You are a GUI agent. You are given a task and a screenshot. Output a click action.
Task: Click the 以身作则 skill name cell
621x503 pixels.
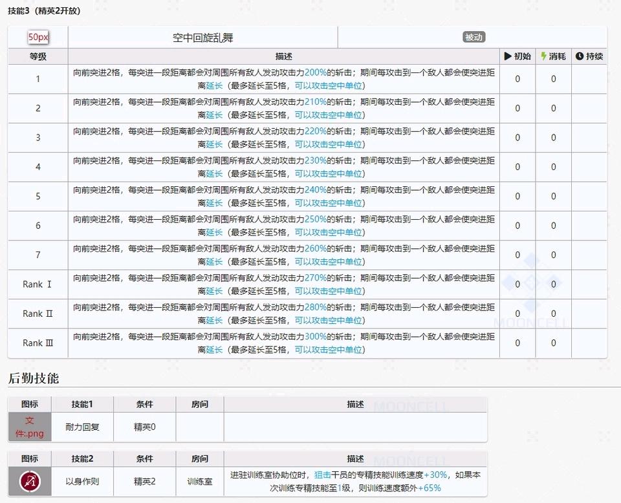pos(82,481)
